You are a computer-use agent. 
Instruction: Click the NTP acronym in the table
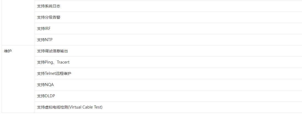(49, 40)
